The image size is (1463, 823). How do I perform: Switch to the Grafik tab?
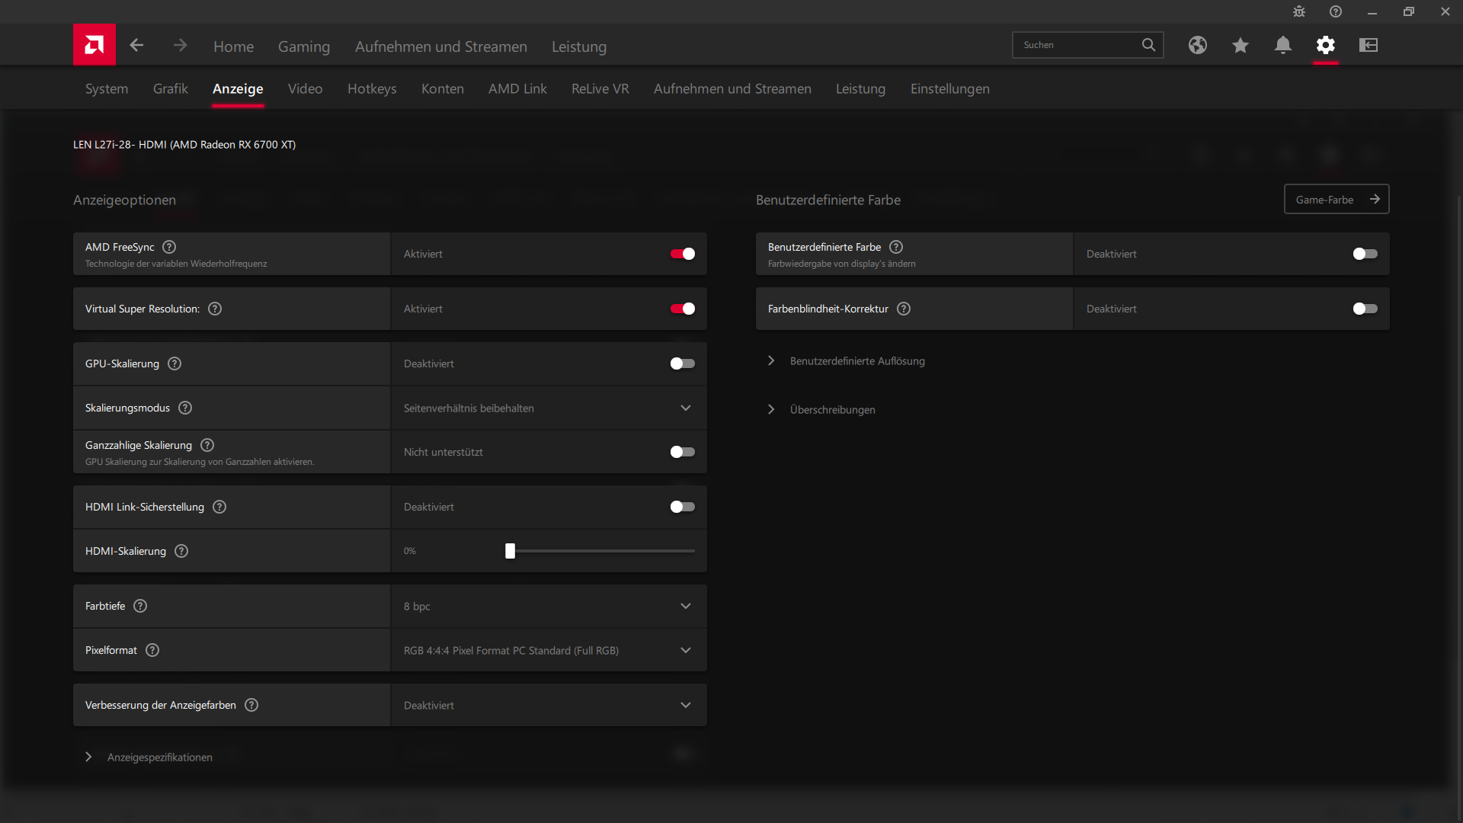click(170, 88)
